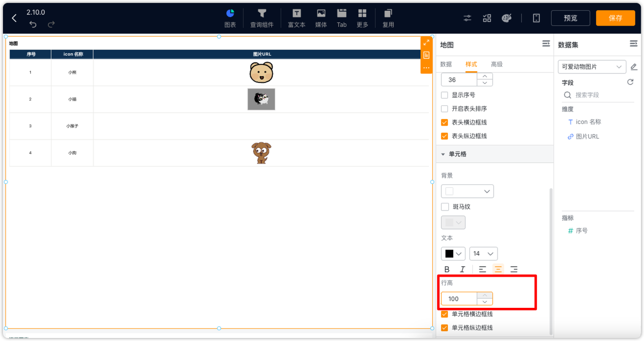This screenshot has width=644, height=341.
Task: Open the 更多 components grid
Action: click(x=362, y=18)
